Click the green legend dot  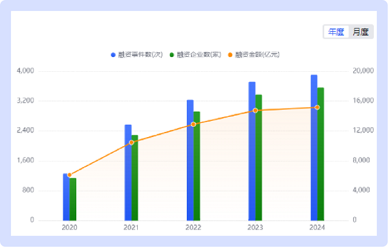click(172, 55)
